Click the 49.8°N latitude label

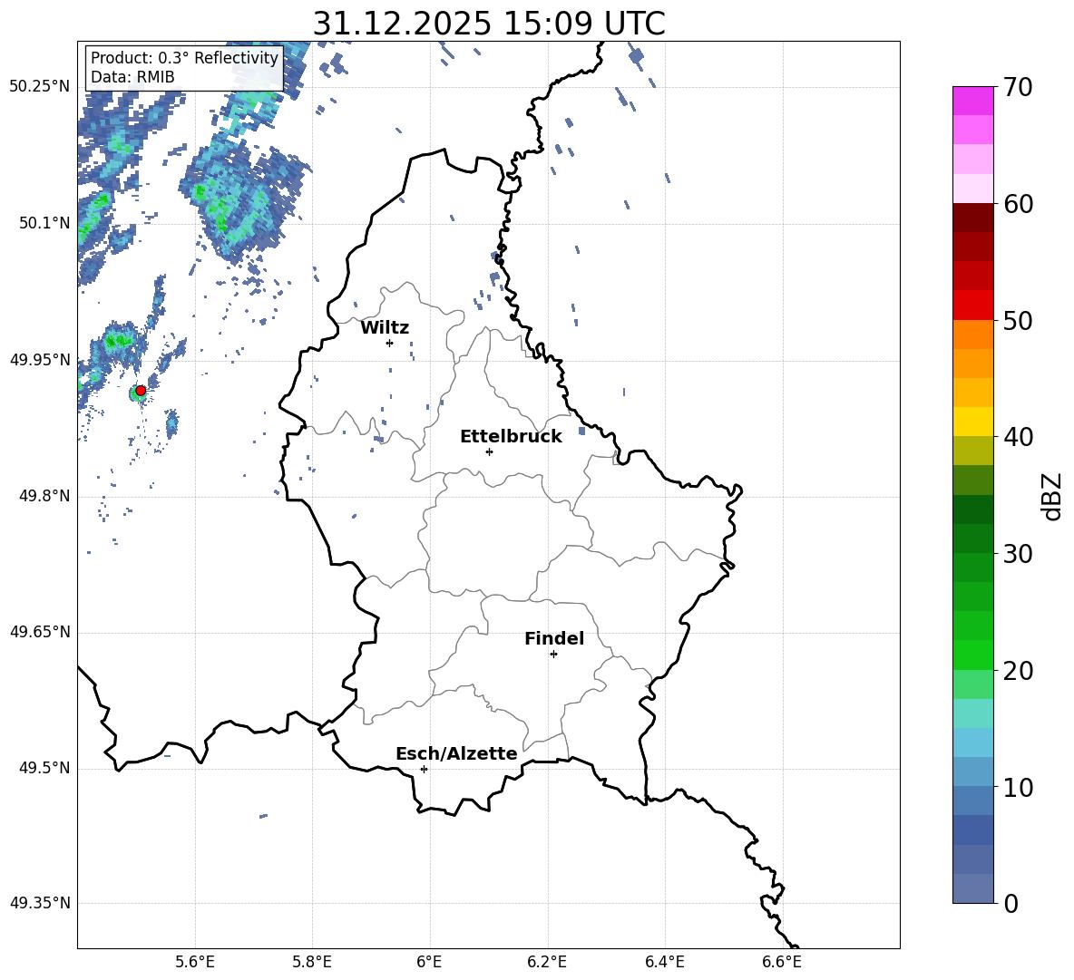point(44,496)
